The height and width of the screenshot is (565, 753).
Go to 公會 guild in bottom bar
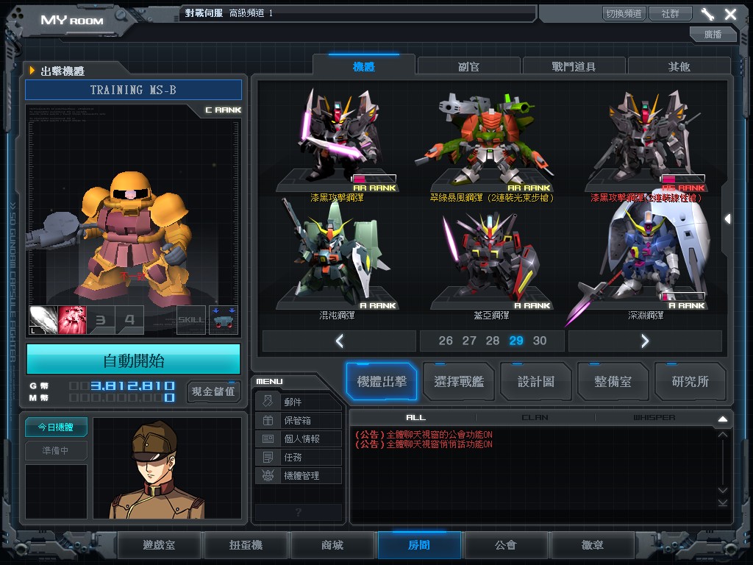click(506, 545)
